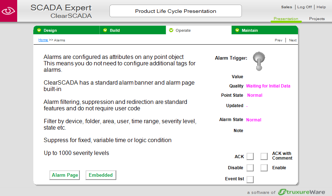Screen dimensions: 332x196
Task: Click Log Off
Action: point(304,7)
